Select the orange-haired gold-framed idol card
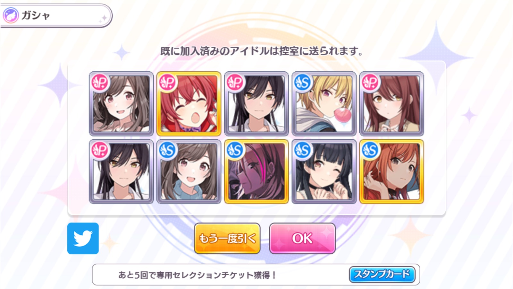Viewport: 513px width, 289px height. point(392,171)
